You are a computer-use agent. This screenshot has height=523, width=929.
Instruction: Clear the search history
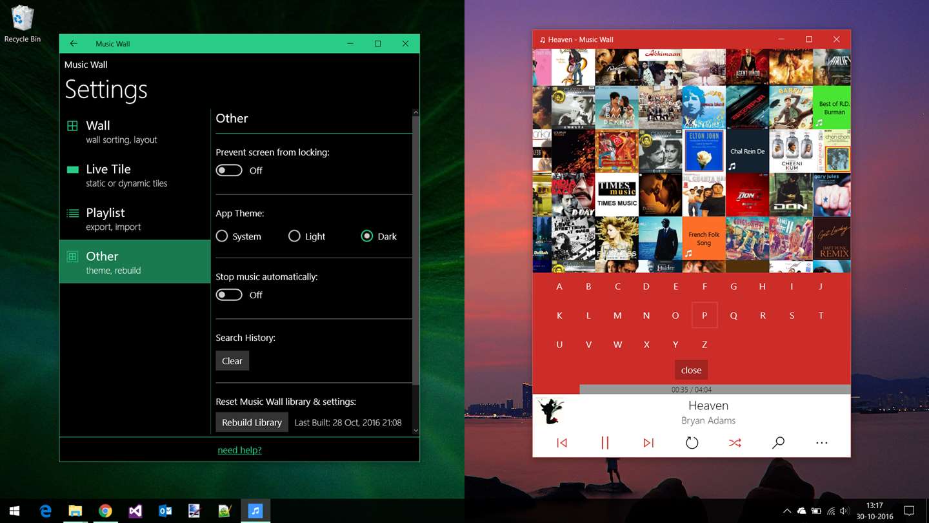tap(232, 361)
